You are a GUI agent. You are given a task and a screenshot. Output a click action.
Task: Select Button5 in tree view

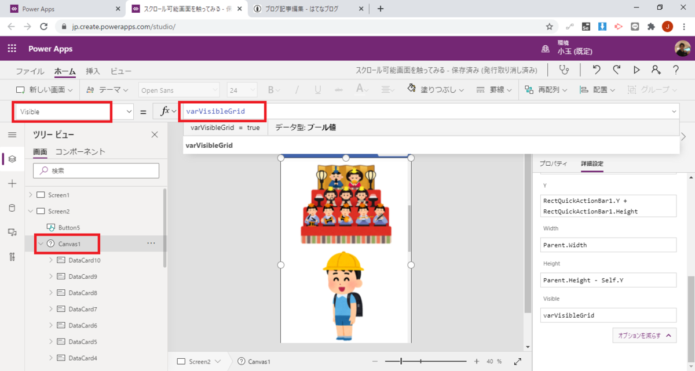pos(69,227)
